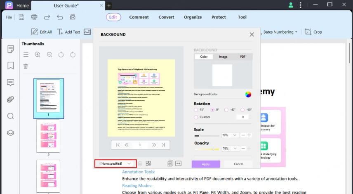
Task: Click the Redo arrow icon
Action: (x=47, y=17)
